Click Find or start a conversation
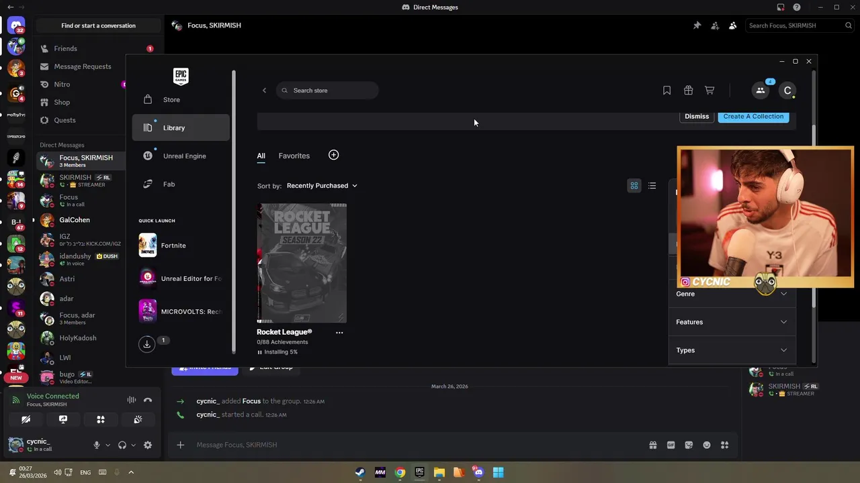860x483 pixels. (x=98, y=25)
